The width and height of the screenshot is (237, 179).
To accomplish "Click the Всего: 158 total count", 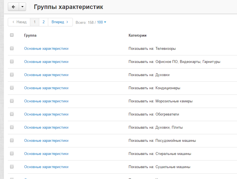I will [x=85, y=22].
